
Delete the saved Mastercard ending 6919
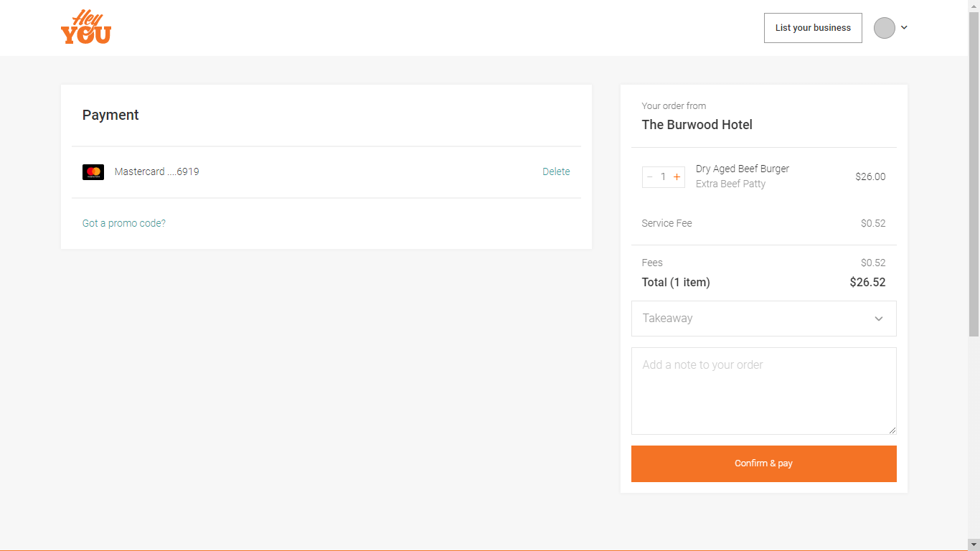pyautogui.click(x=556, y=171)
